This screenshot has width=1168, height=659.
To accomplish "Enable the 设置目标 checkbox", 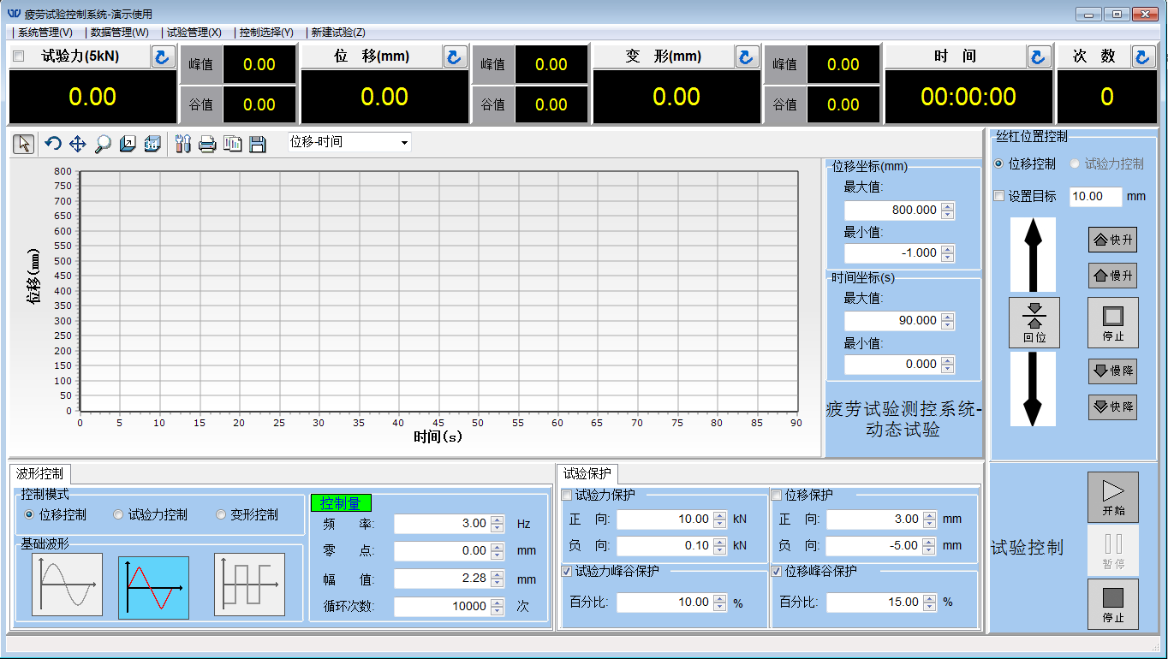I will (x=998, y=196).
